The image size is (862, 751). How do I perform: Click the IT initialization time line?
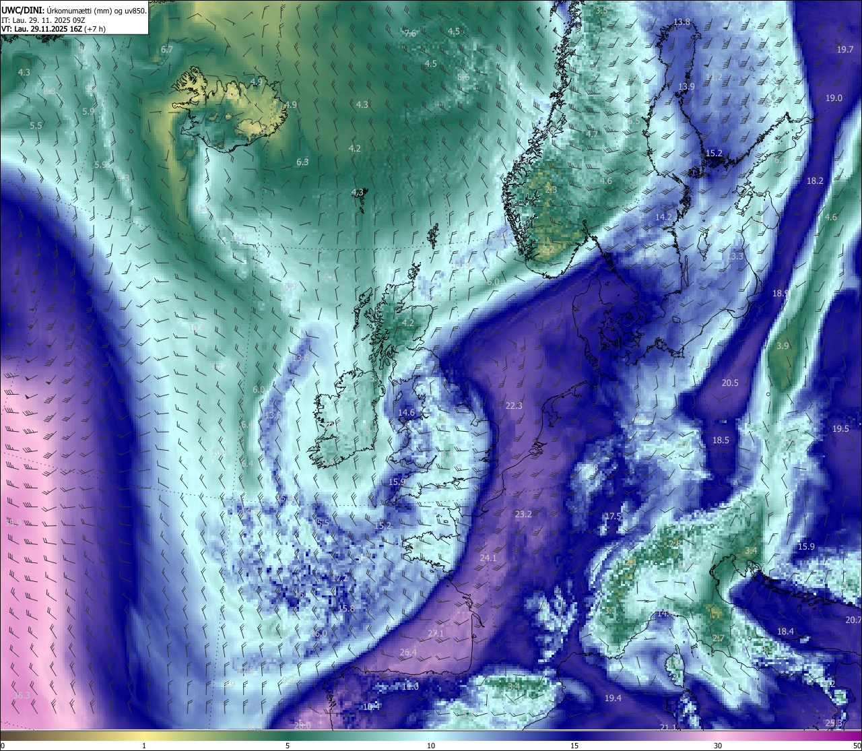[x=43, y=20]
